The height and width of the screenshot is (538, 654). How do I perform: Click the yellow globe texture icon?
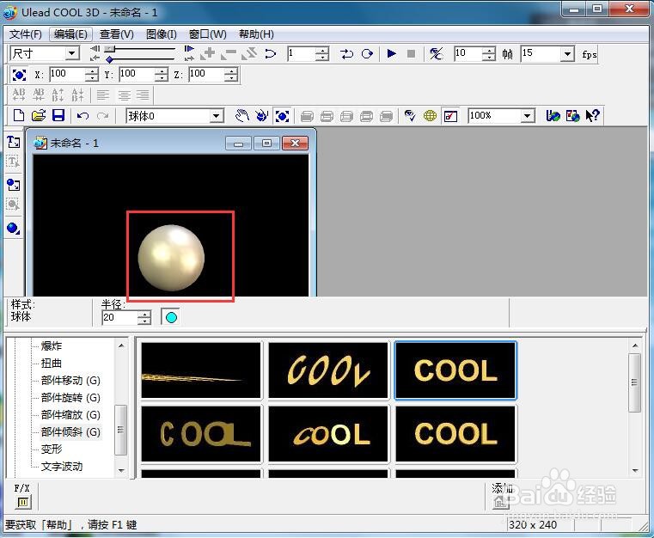click(x=430, y=115)
